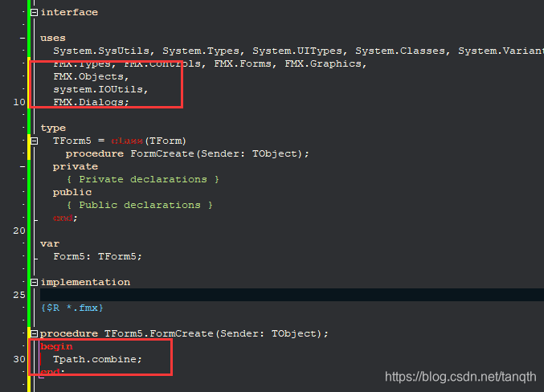Click on TForm5 class declaration name
Image resolution: width=544 pixels, height=392 pixels.
pyautogui.click(x=72, y=141)
